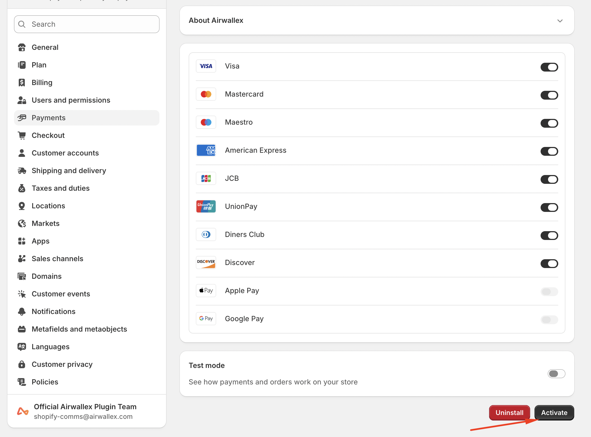The height and width of the screenshot is (437, 591).
Task: Click the Notifications bell icon
Action: click(22, 312)
